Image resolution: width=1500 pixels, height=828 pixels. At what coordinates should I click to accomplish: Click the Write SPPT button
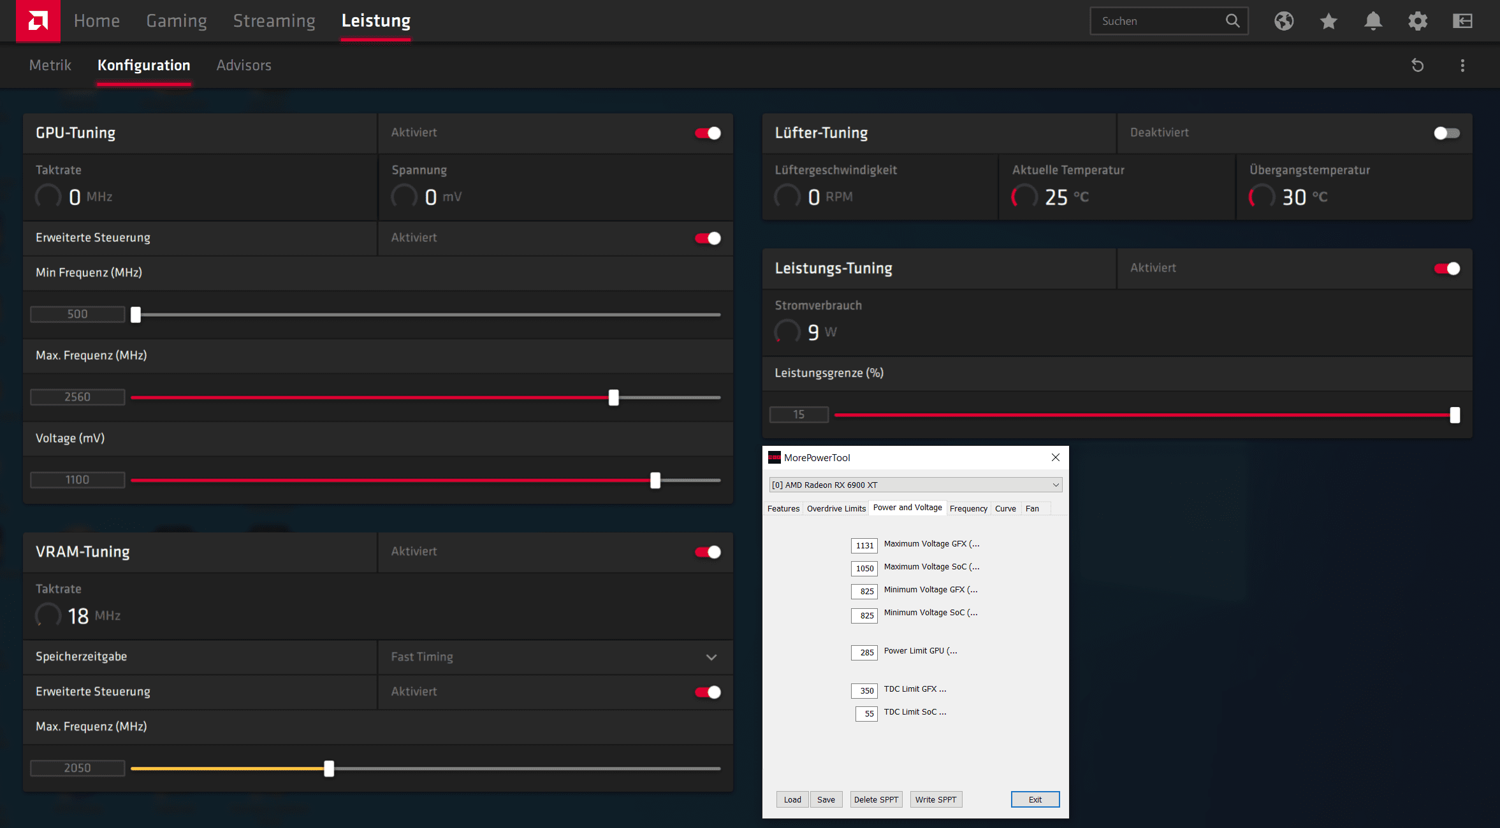(x=935, y=799)
